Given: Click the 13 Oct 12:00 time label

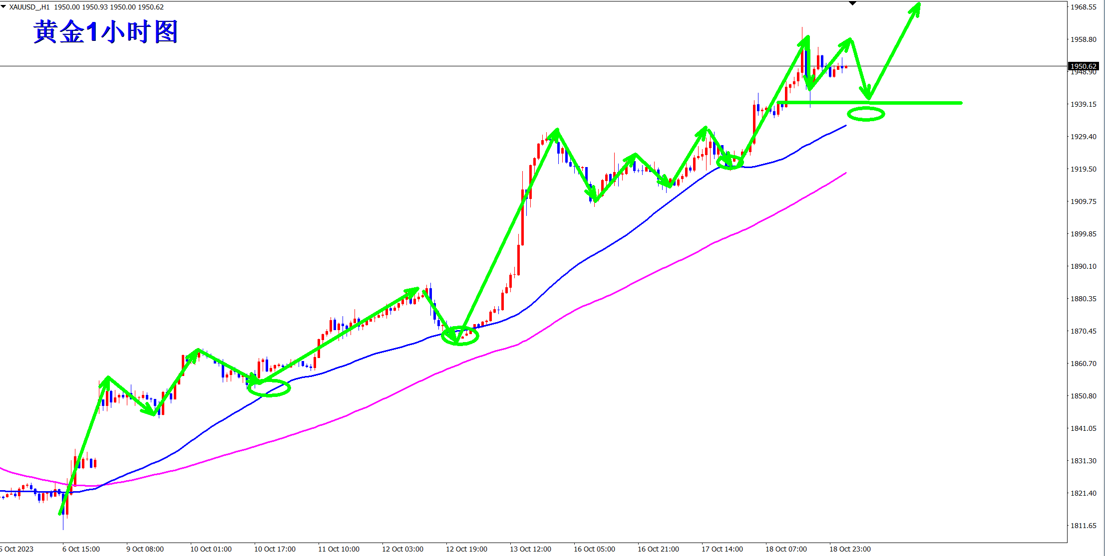Looking at the screenshot, I should (x=530, y=549).
